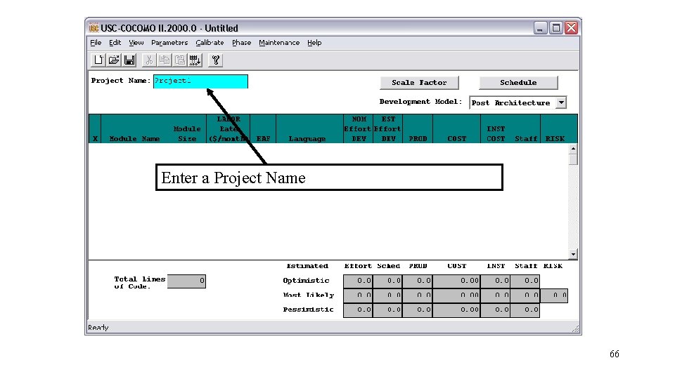The image size is (675, 379).
Task: Click the module list scroll up arrow
Action: point(573,149)
